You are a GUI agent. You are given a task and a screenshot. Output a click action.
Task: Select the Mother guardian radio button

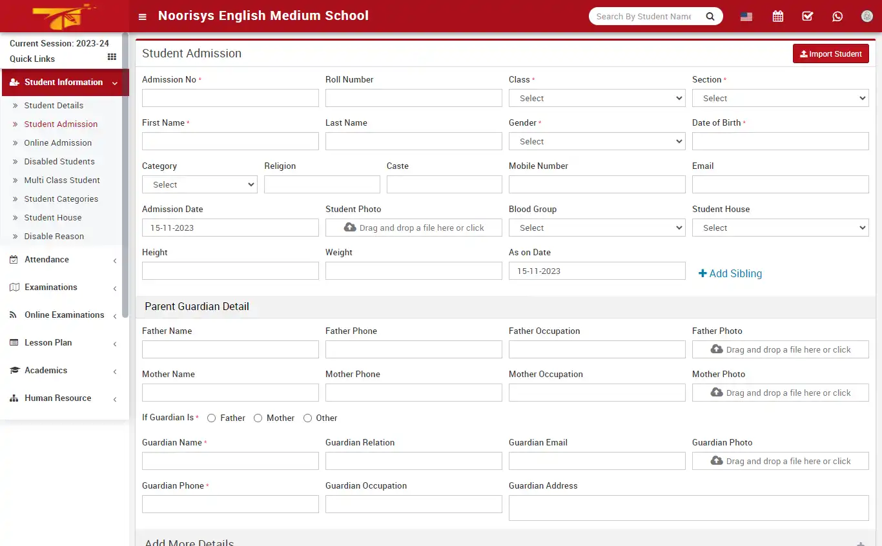[x=258, y=418]
